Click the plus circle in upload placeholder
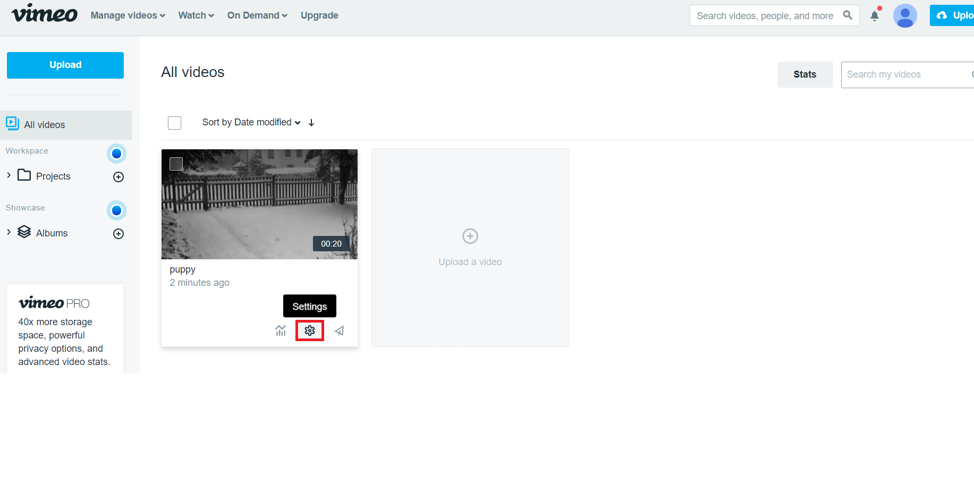 [470, 236]
